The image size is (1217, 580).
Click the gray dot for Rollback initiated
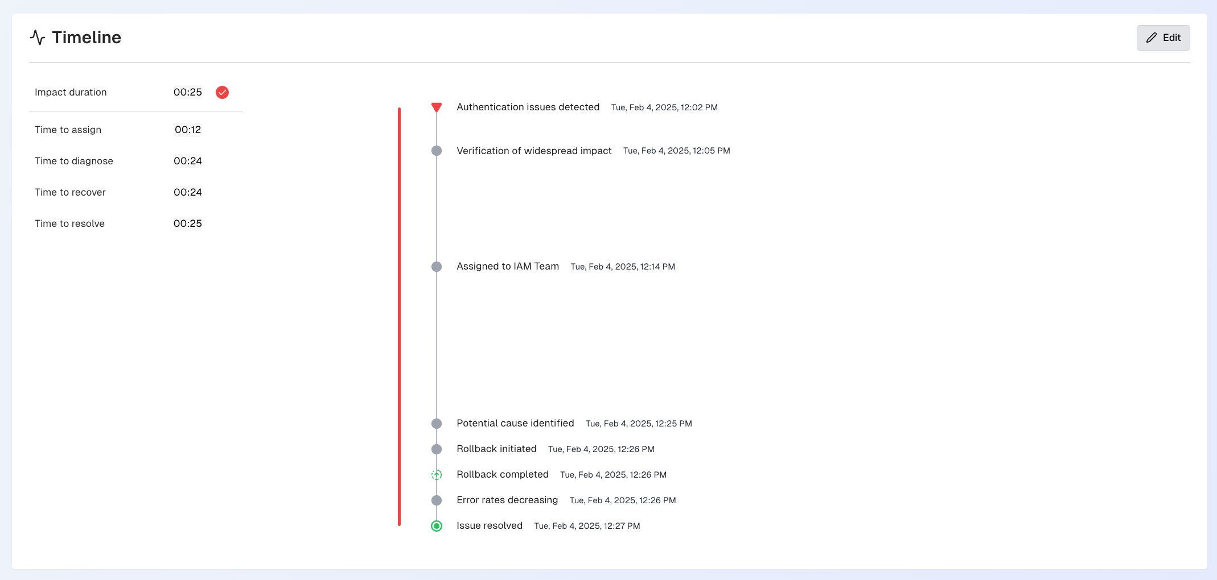pyautogui.click(x=437, y=449)
